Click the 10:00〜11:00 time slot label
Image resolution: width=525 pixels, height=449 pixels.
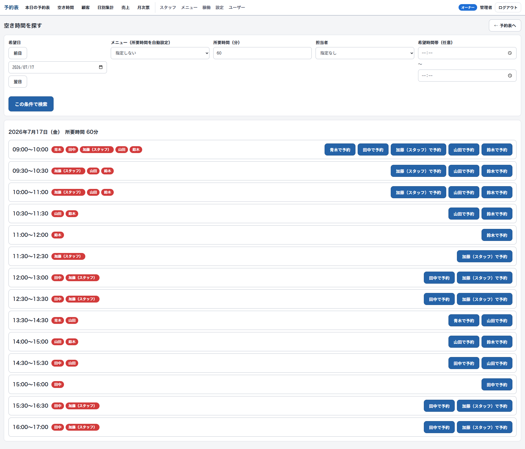click(30, 192)
